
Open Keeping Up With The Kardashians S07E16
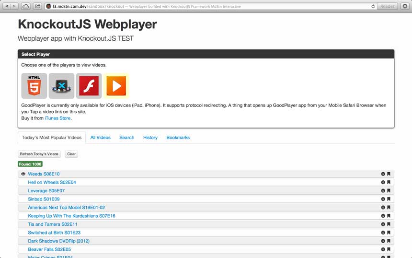click(x=72, y=216)
